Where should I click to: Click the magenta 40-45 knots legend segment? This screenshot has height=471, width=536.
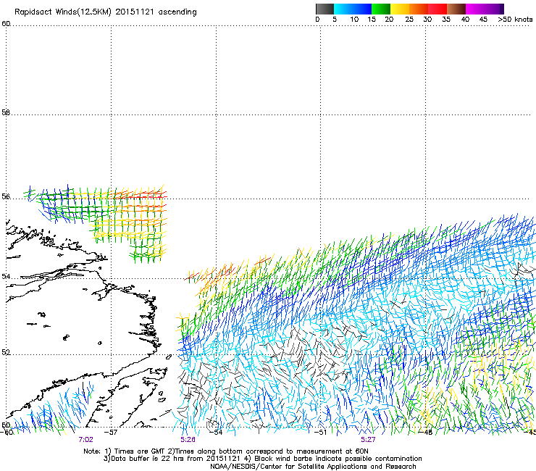[x=475, y=9]
